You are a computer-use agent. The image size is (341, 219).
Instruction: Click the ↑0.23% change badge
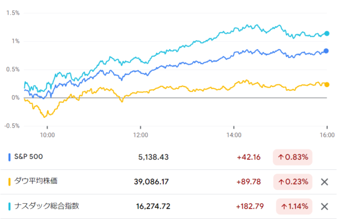point(292,182)
